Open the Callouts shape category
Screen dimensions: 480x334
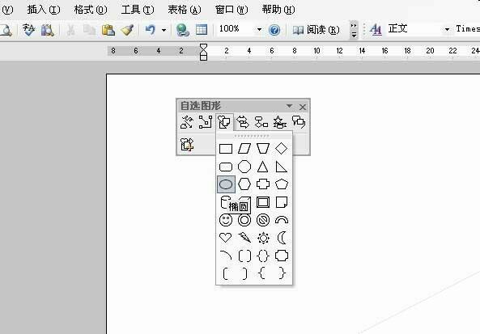(299, 122)
